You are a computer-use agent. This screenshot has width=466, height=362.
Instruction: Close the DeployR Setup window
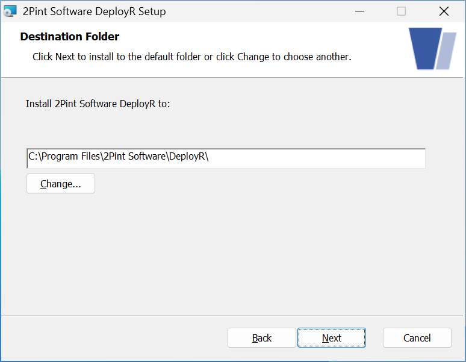444,11
